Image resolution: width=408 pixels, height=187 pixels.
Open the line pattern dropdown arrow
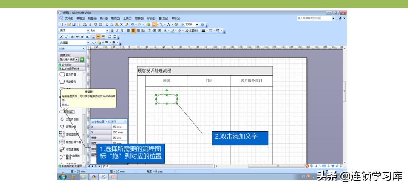click(214, 31)
